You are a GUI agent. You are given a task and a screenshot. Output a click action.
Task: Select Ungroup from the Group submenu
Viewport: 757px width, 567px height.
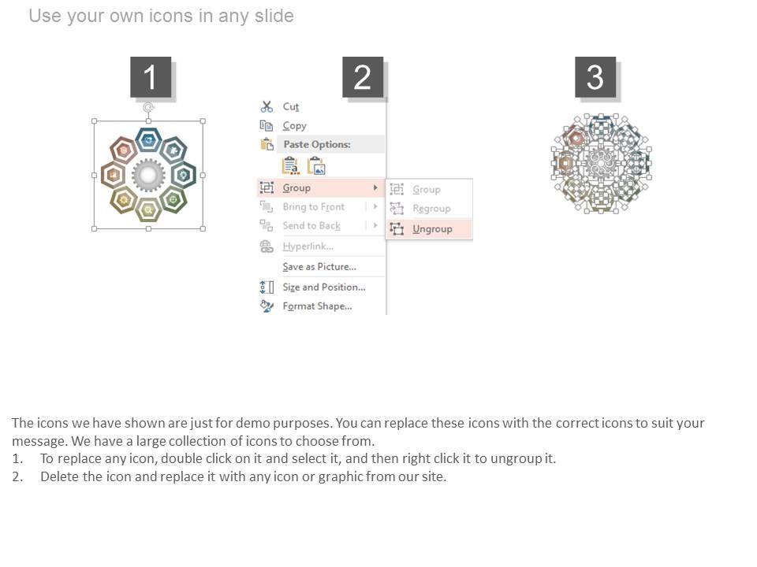[x=432, y=229]
